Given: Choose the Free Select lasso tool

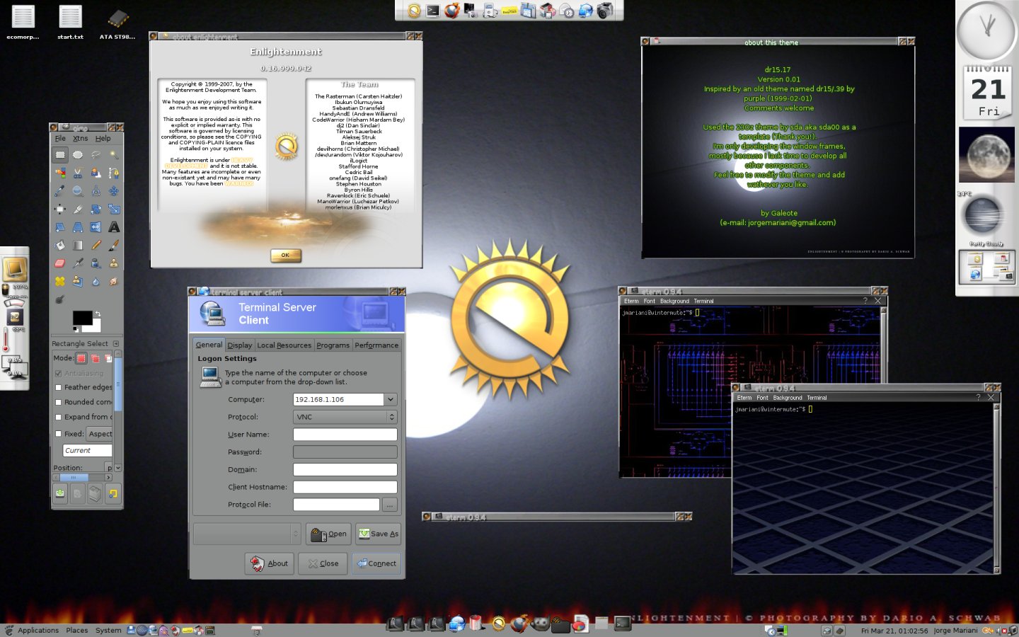Looking at the screenshot, I should (96, 155).
